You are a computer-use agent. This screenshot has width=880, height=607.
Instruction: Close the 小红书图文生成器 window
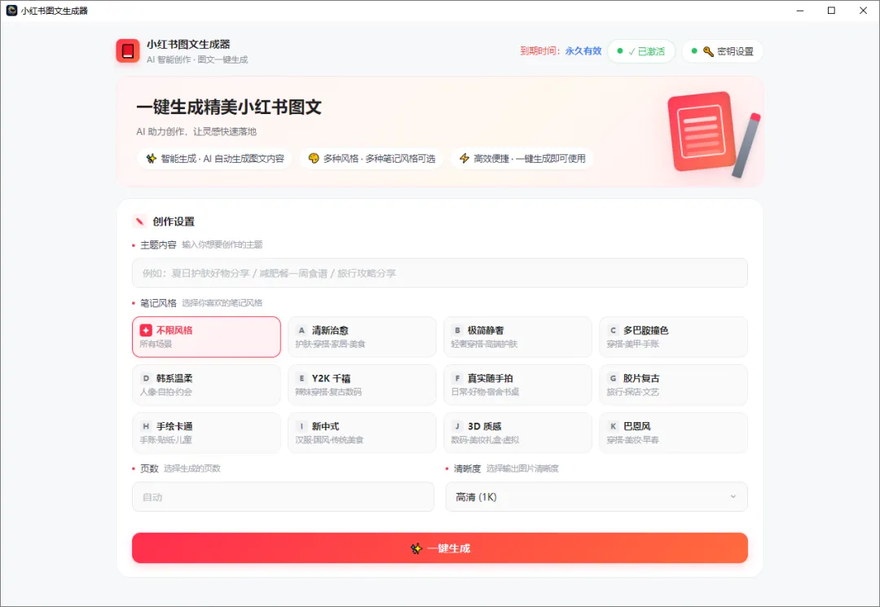click(863, 10)
